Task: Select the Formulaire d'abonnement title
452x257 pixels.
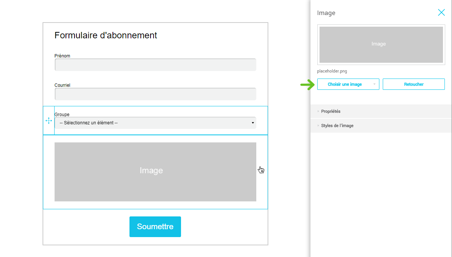Action: 106,35
